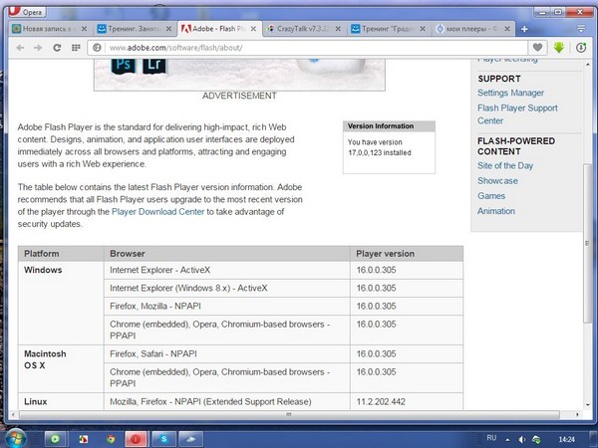This screenshot has width=598, height=448.
Task: Click the vertical scrollbar thumb
Action: click(x=587, y=244)
